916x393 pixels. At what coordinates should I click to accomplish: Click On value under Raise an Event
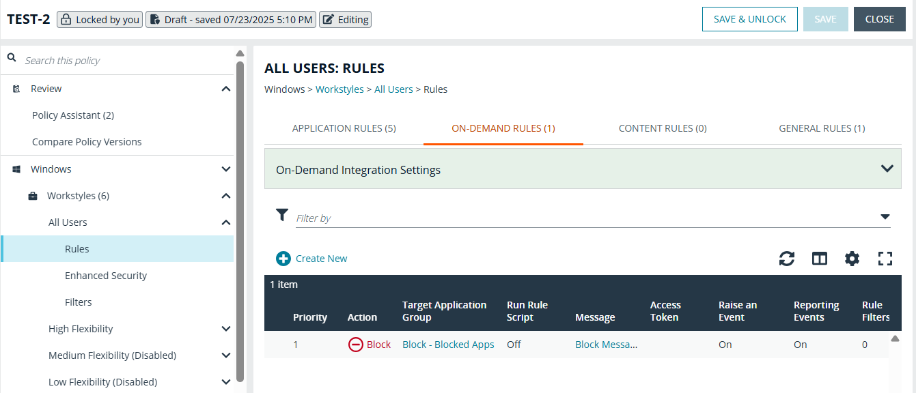725,345
